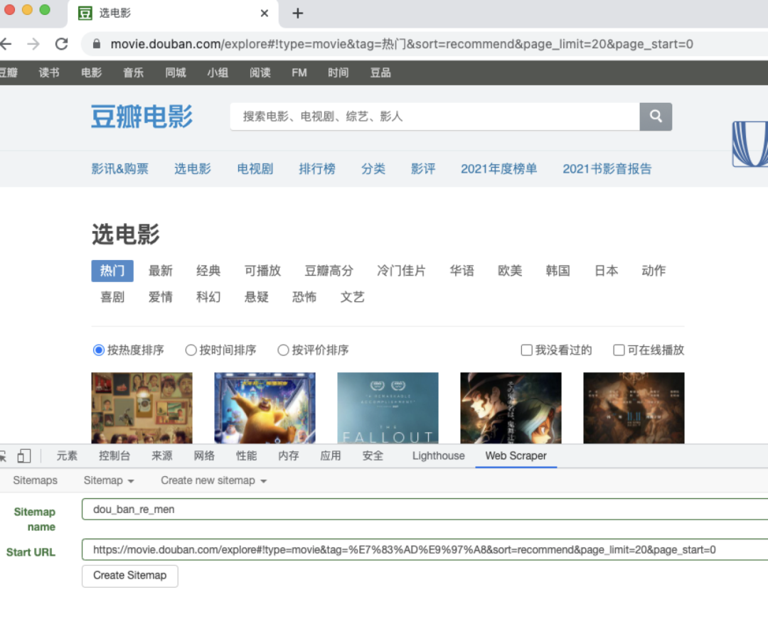Image resolution: width=768 pixels, height=636 pixels.
Task: Open a new browser tab
Action: (298, 14)
